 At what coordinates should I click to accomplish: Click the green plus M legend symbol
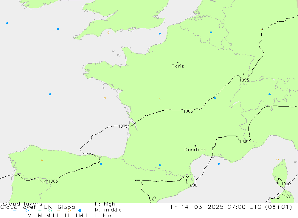[x=40, y=211]
